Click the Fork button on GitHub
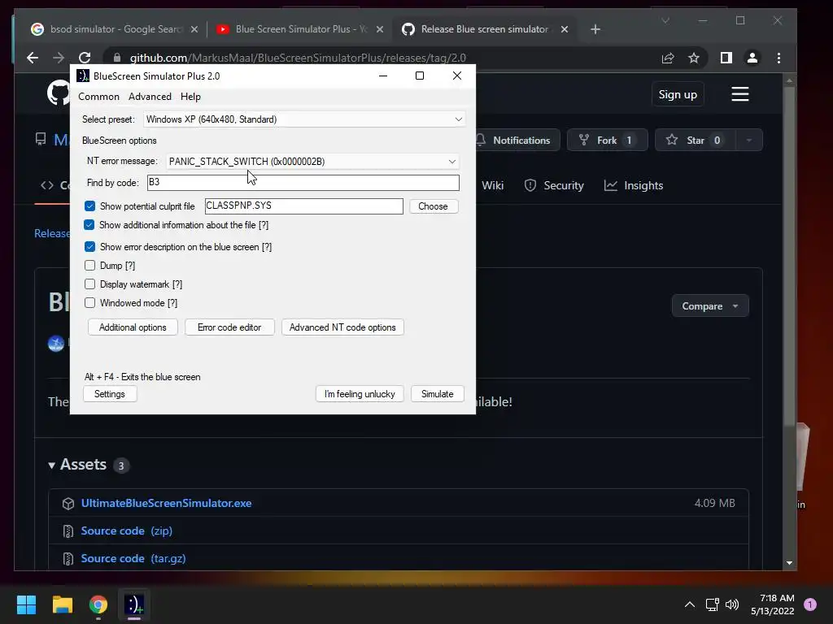833x624 pixels. 607,140
